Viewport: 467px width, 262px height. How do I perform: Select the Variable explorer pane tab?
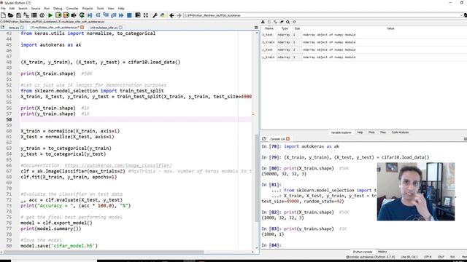(x=341, y=132)
